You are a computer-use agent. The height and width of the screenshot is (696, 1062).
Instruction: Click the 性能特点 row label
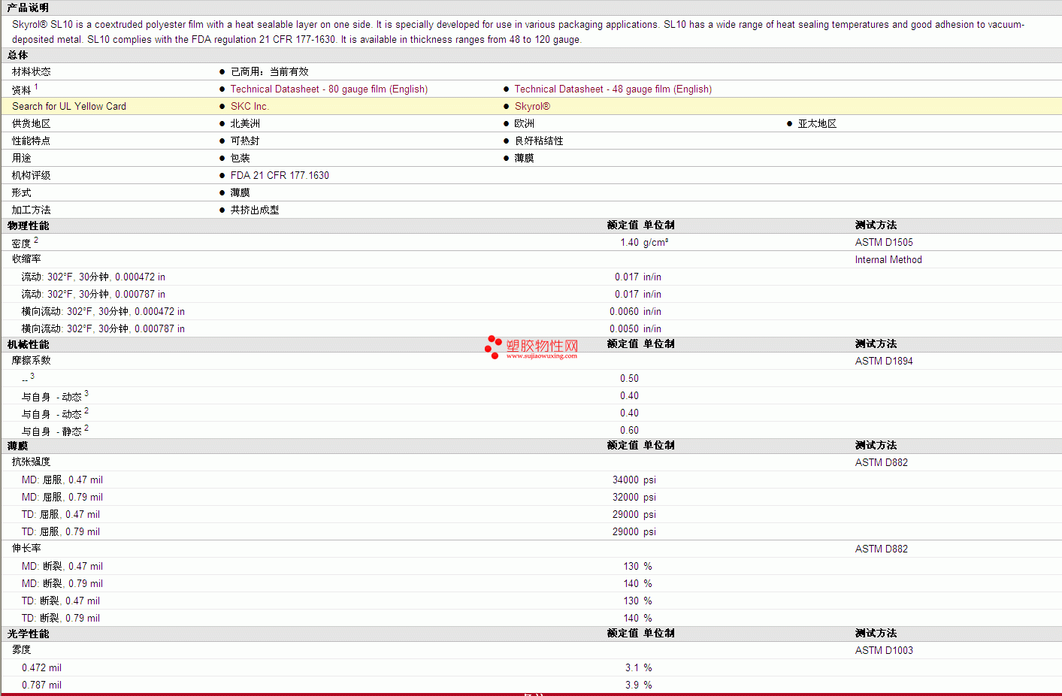32,141
